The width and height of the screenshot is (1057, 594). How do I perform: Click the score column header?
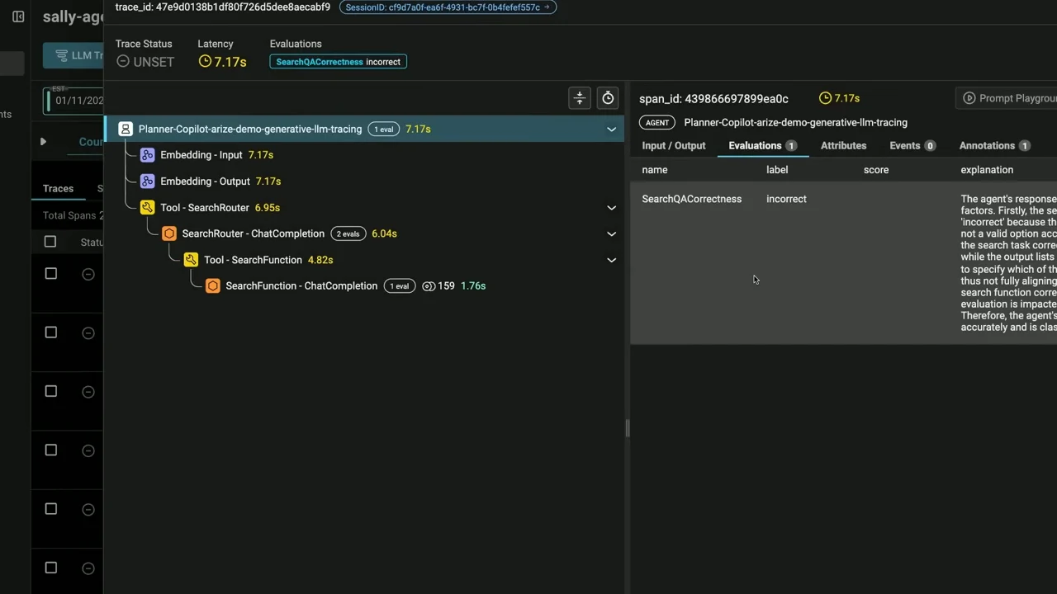coord(876,170)
